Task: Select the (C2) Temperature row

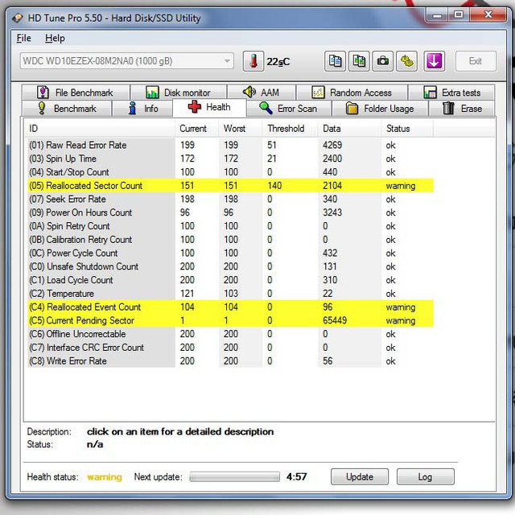Action: pos(230,293)
